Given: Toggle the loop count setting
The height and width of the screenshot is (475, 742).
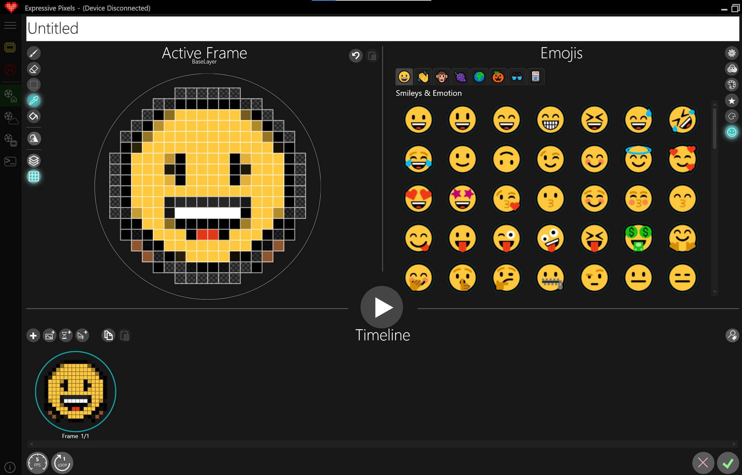Looking at the screenshot, I should tap(62, 462).
